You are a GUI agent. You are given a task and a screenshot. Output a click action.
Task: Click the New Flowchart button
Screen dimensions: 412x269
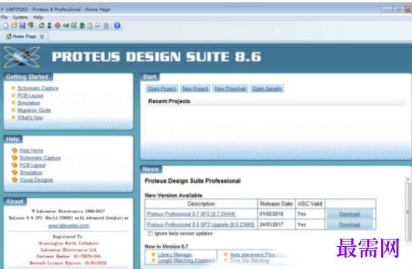230,89
